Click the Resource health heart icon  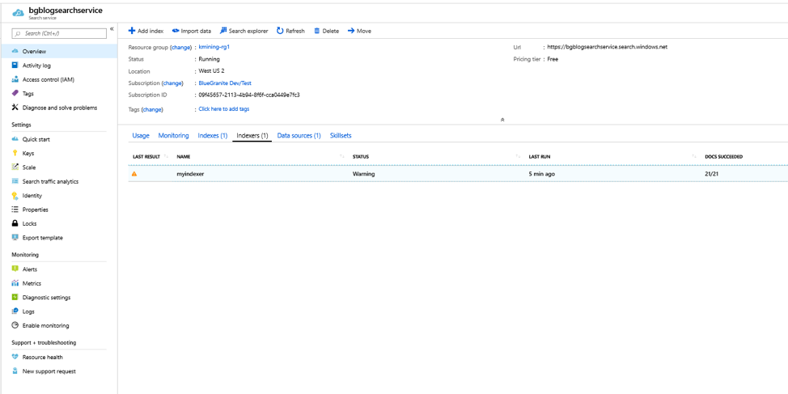15,358
